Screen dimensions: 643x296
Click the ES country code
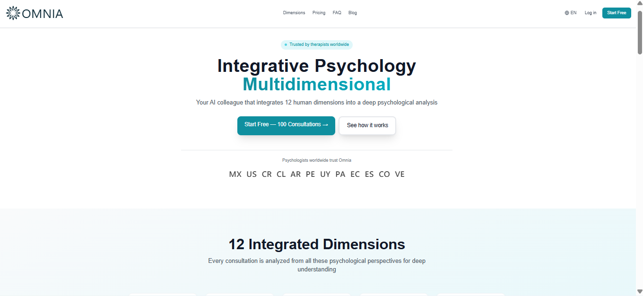tap(369, 174)
